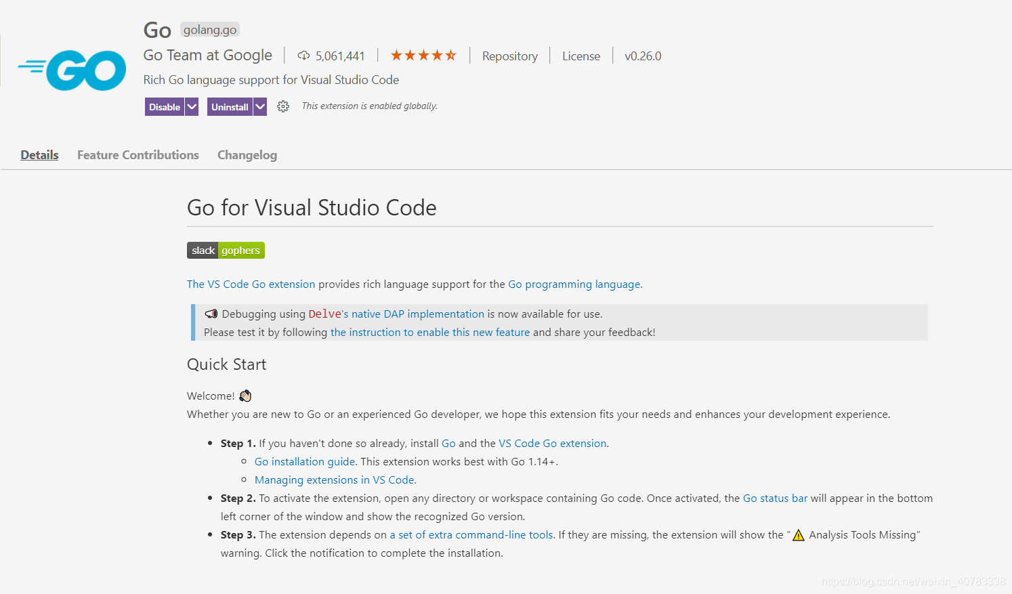Expand the Disable button dropdown arrow
This screenshot has width=1012, height=594.
192,106
